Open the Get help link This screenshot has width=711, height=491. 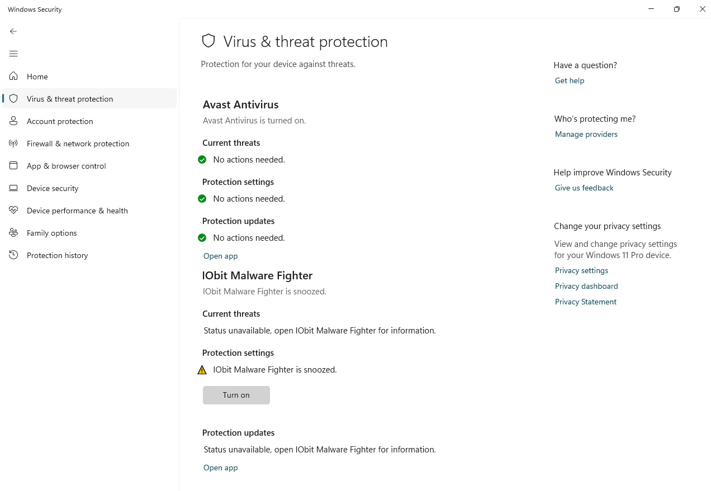(569, 80)
